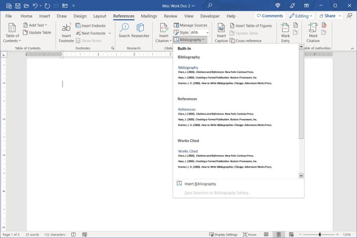Switch to Read Mode view
The width and height of the screenshot is (357, 238).
(266, 235)
